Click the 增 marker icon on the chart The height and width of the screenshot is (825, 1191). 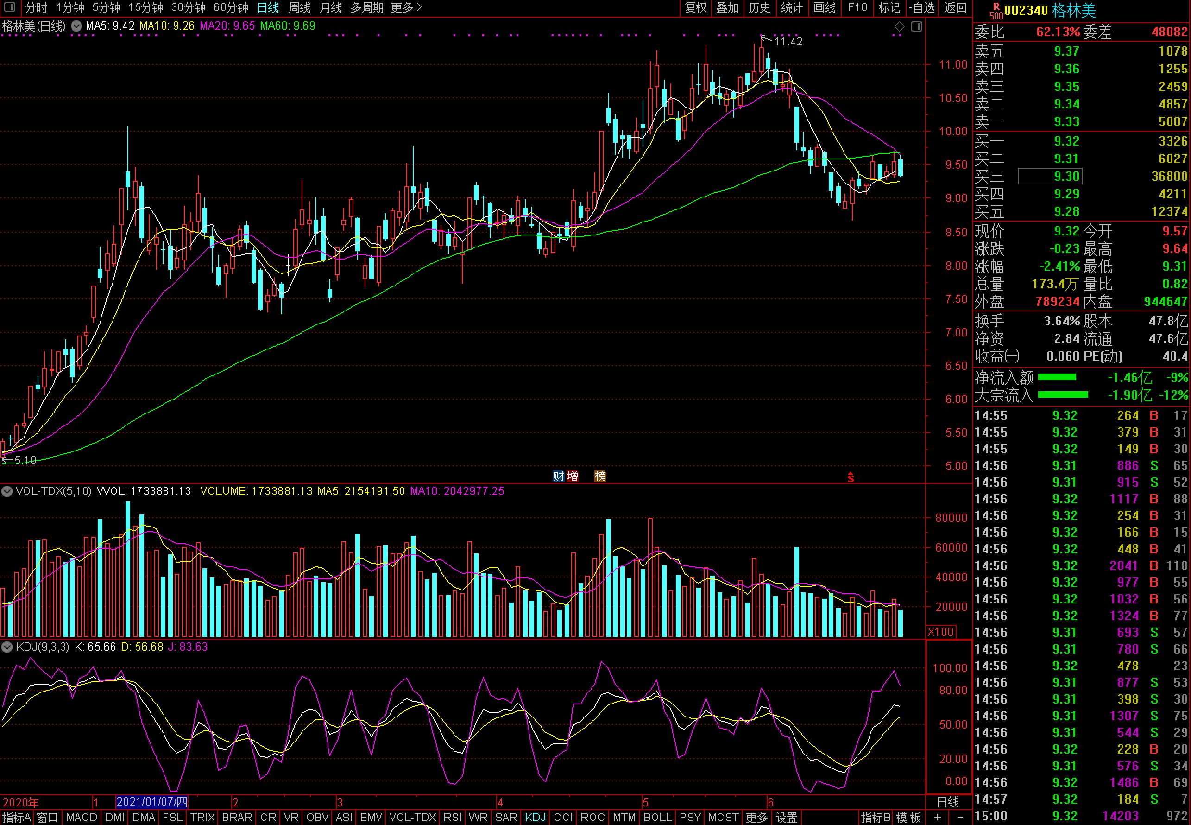pos(573,476)
